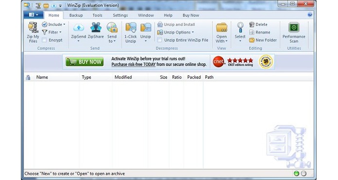Toggle the Encrypt checkbox
This screenshot has height=180, width=338.
click(44, 40)
